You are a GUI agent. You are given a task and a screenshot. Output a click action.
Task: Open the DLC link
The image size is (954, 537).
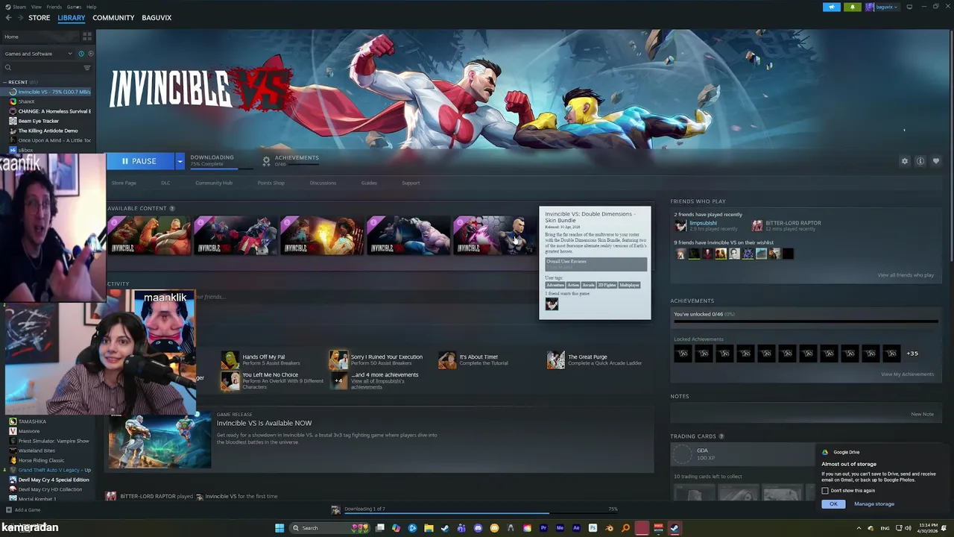pyautogui.click(x=165, y=183)
